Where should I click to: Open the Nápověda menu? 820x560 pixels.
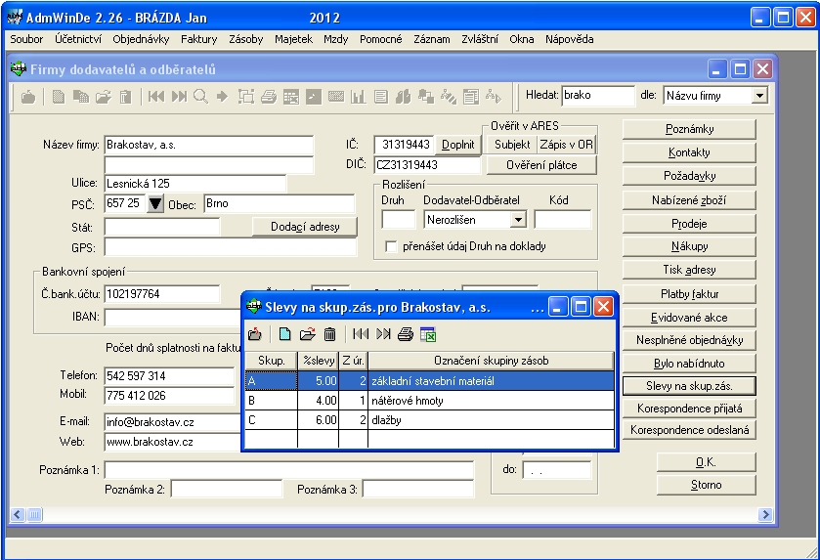click(570, 39)
